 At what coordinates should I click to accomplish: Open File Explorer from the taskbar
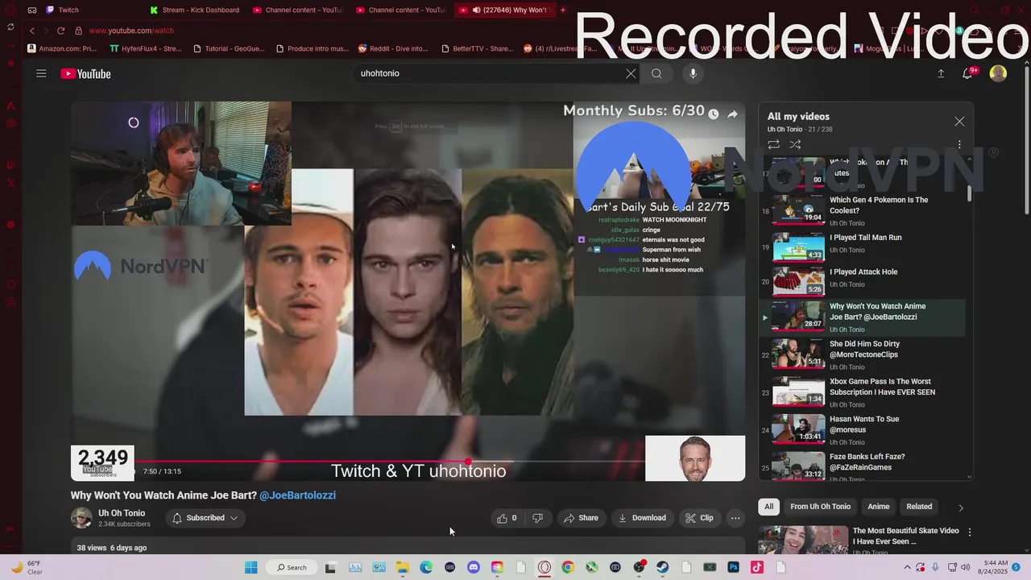(403, 567)
